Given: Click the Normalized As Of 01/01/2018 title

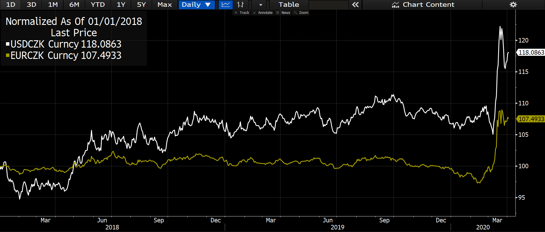Looking at the screenshot, I should pos(74,21).
